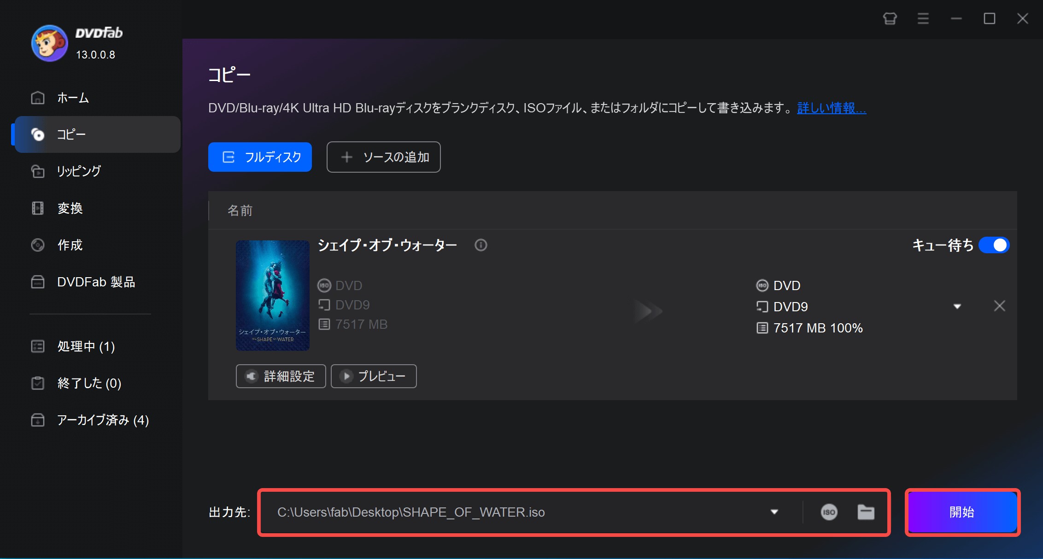
Task: Click output text 7517 MB 100%
Action: [x=818, y=328]
